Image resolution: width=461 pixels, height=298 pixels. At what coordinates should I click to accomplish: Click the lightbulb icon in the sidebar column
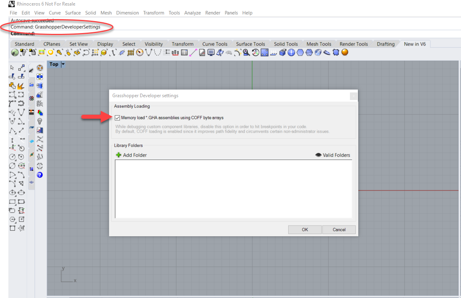pos(40,121)
